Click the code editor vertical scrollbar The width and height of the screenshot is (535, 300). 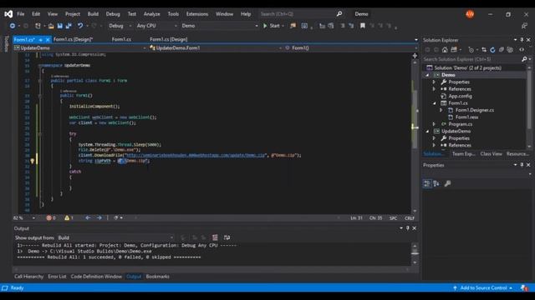[x=415, y=136]
